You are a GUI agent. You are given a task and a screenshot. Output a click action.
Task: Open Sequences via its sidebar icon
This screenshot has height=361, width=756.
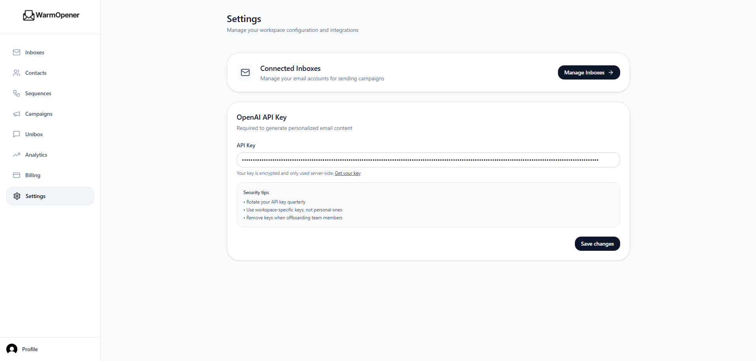17,93
